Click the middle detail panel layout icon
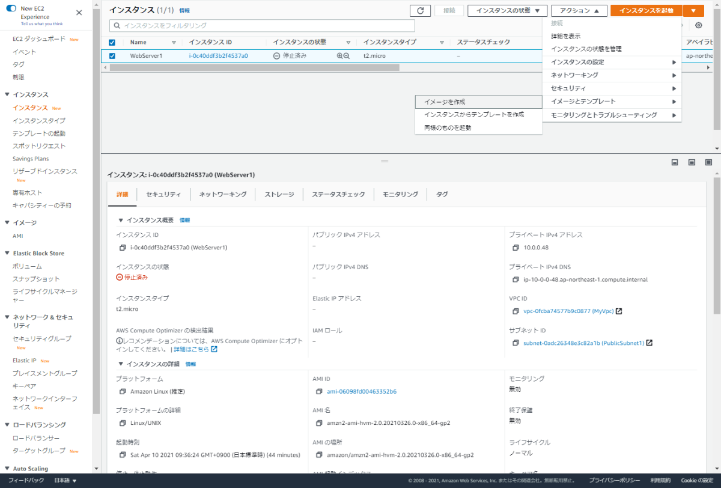Viewport: 721px width, 488px height. 692,162
